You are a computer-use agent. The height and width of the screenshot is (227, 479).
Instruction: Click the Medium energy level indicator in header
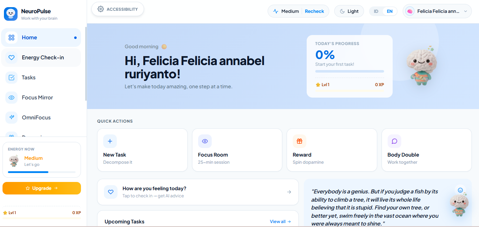tap(286, 11)
